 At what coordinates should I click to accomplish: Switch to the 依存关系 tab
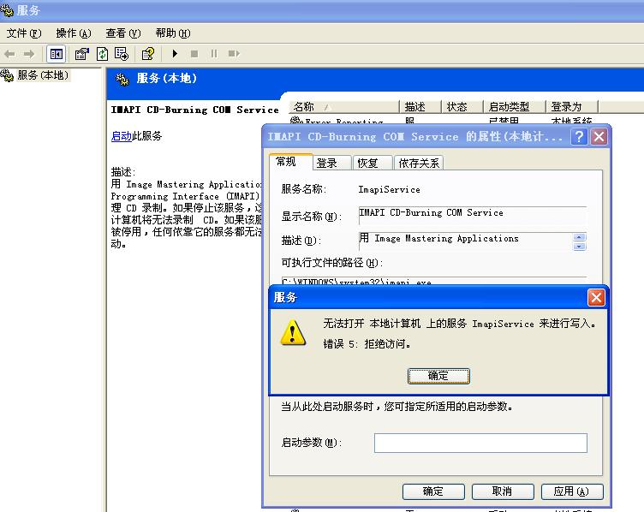click(x=419, y=163)
